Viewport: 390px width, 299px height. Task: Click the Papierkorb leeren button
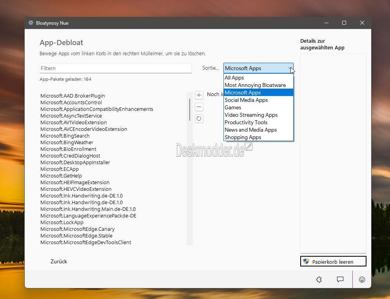pos(333,261)
